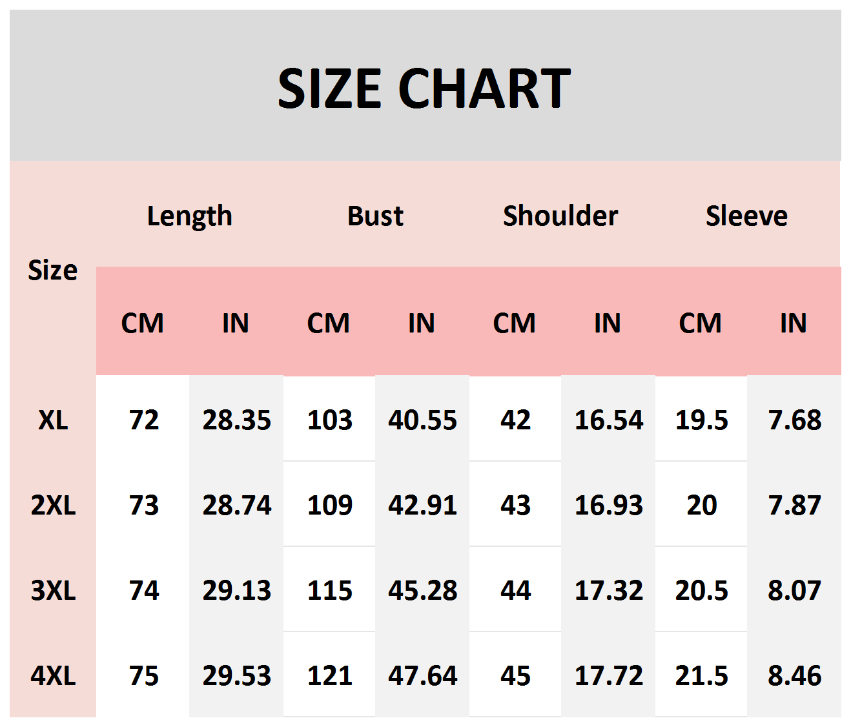Select the 3XL size row label
This screenshot has width=851, height=727.
53,590
